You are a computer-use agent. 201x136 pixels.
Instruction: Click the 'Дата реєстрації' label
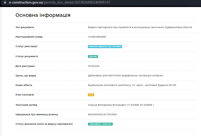[25, 66]
